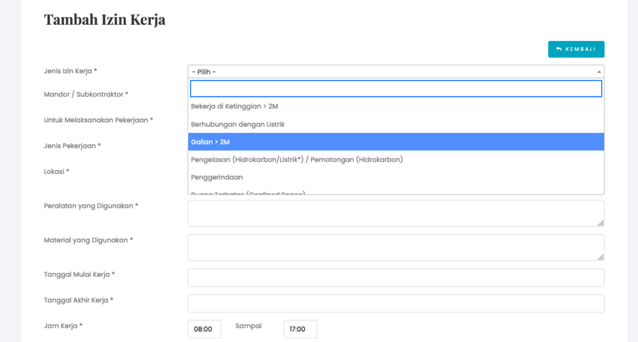Click the 'Mandor / Subkontraktor *' label
Image resolution: width=638 pixels, height=342 pixels.
click(86, 95)
